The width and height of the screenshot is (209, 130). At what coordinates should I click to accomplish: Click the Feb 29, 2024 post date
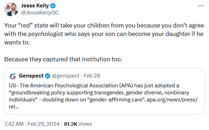pyautogui.click(x=43, y=124)
